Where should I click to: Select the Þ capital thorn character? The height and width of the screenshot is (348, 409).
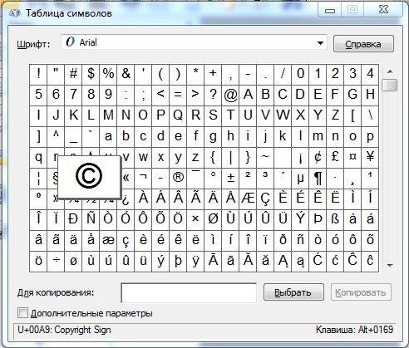318,219
